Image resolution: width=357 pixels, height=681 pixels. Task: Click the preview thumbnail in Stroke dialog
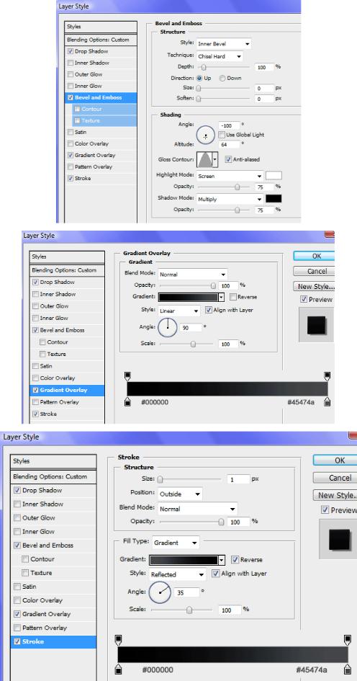point(339,539)
